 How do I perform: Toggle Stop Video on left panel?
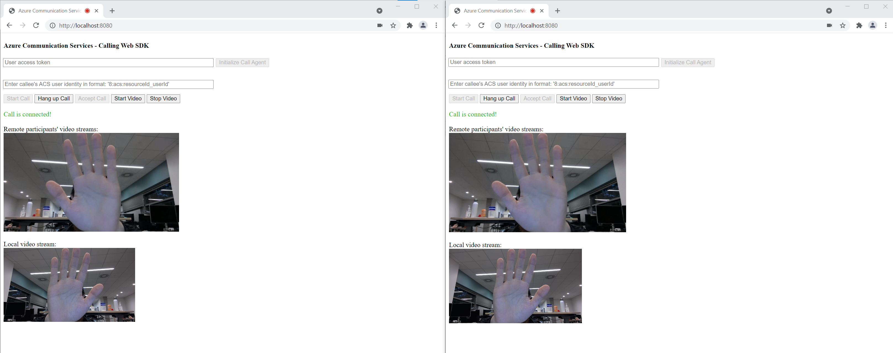(x=164, y=98)
